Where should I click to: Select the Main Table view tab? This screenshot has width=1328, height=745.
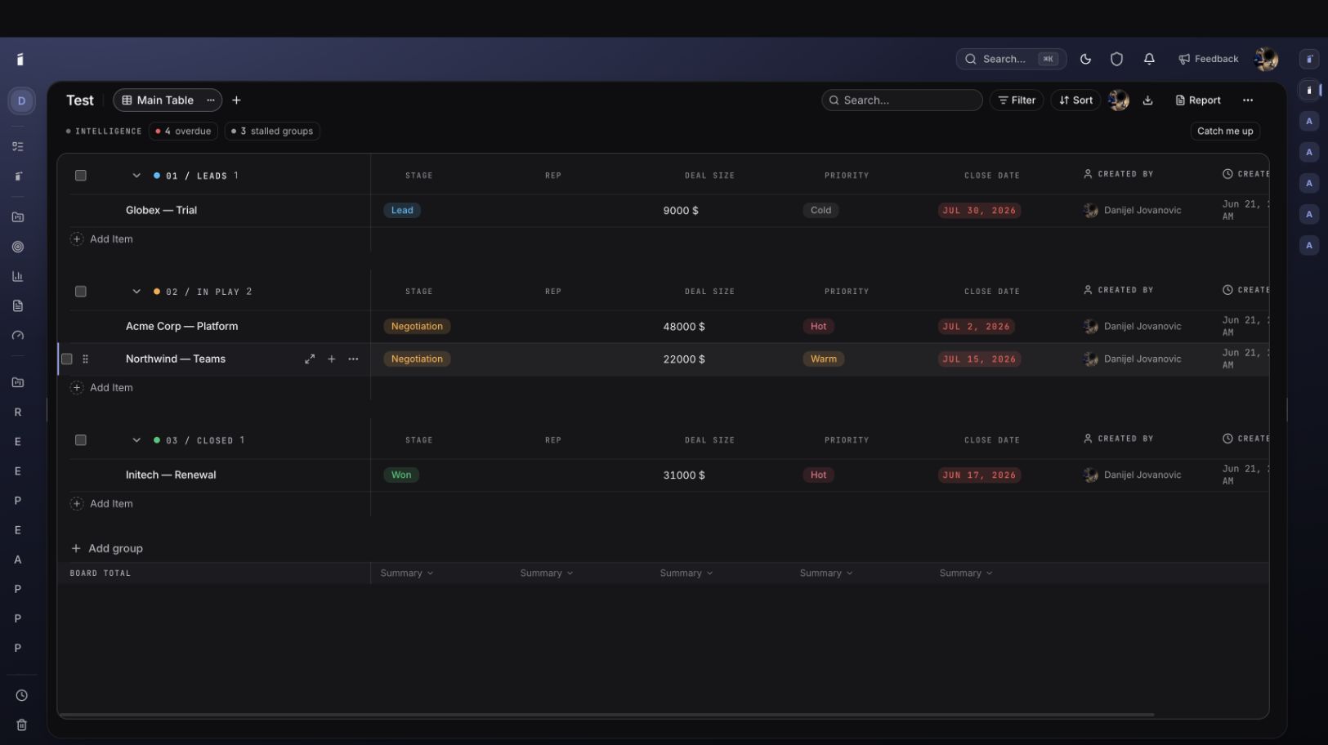point(167,100)
